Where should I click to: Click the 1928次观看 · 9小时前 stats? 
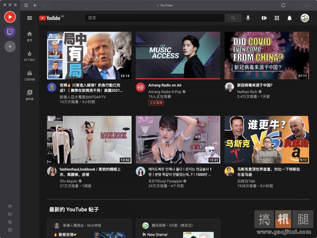pyautogui.click(x=255, y=186)
